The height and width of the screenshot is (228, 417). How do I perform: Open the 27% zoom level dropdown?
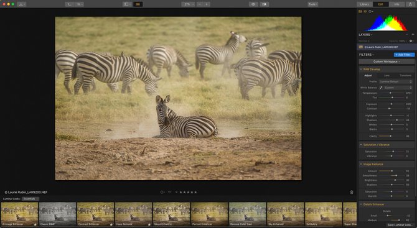click(189, 4)
